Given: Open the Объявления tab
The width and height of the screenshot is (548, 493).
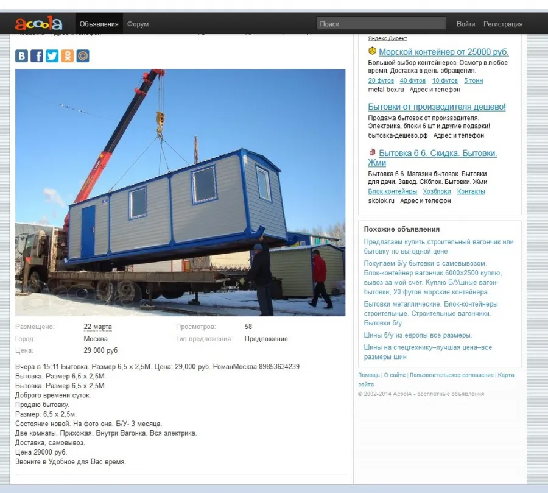Looking at the screenshot, I should [99, 24].
